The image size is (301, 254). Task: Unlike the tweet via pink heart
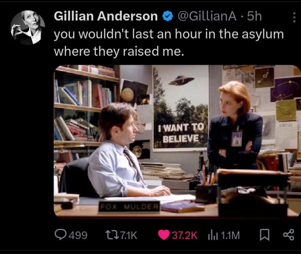point(164,235)
